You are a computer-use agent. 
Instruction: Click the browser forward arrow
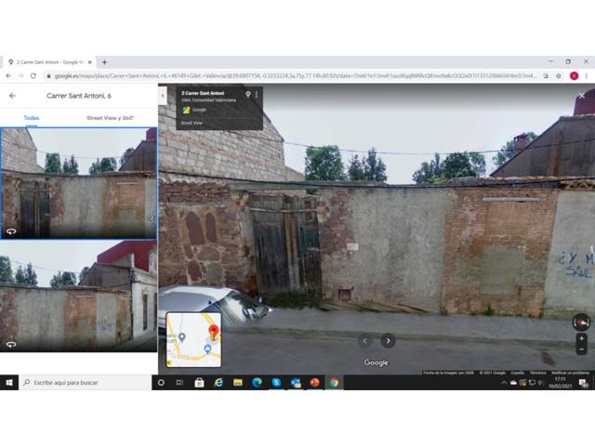[x=21, y=76]
